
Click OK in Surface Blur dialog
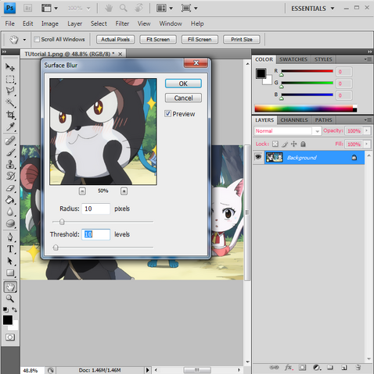click(x=183, y=84)
